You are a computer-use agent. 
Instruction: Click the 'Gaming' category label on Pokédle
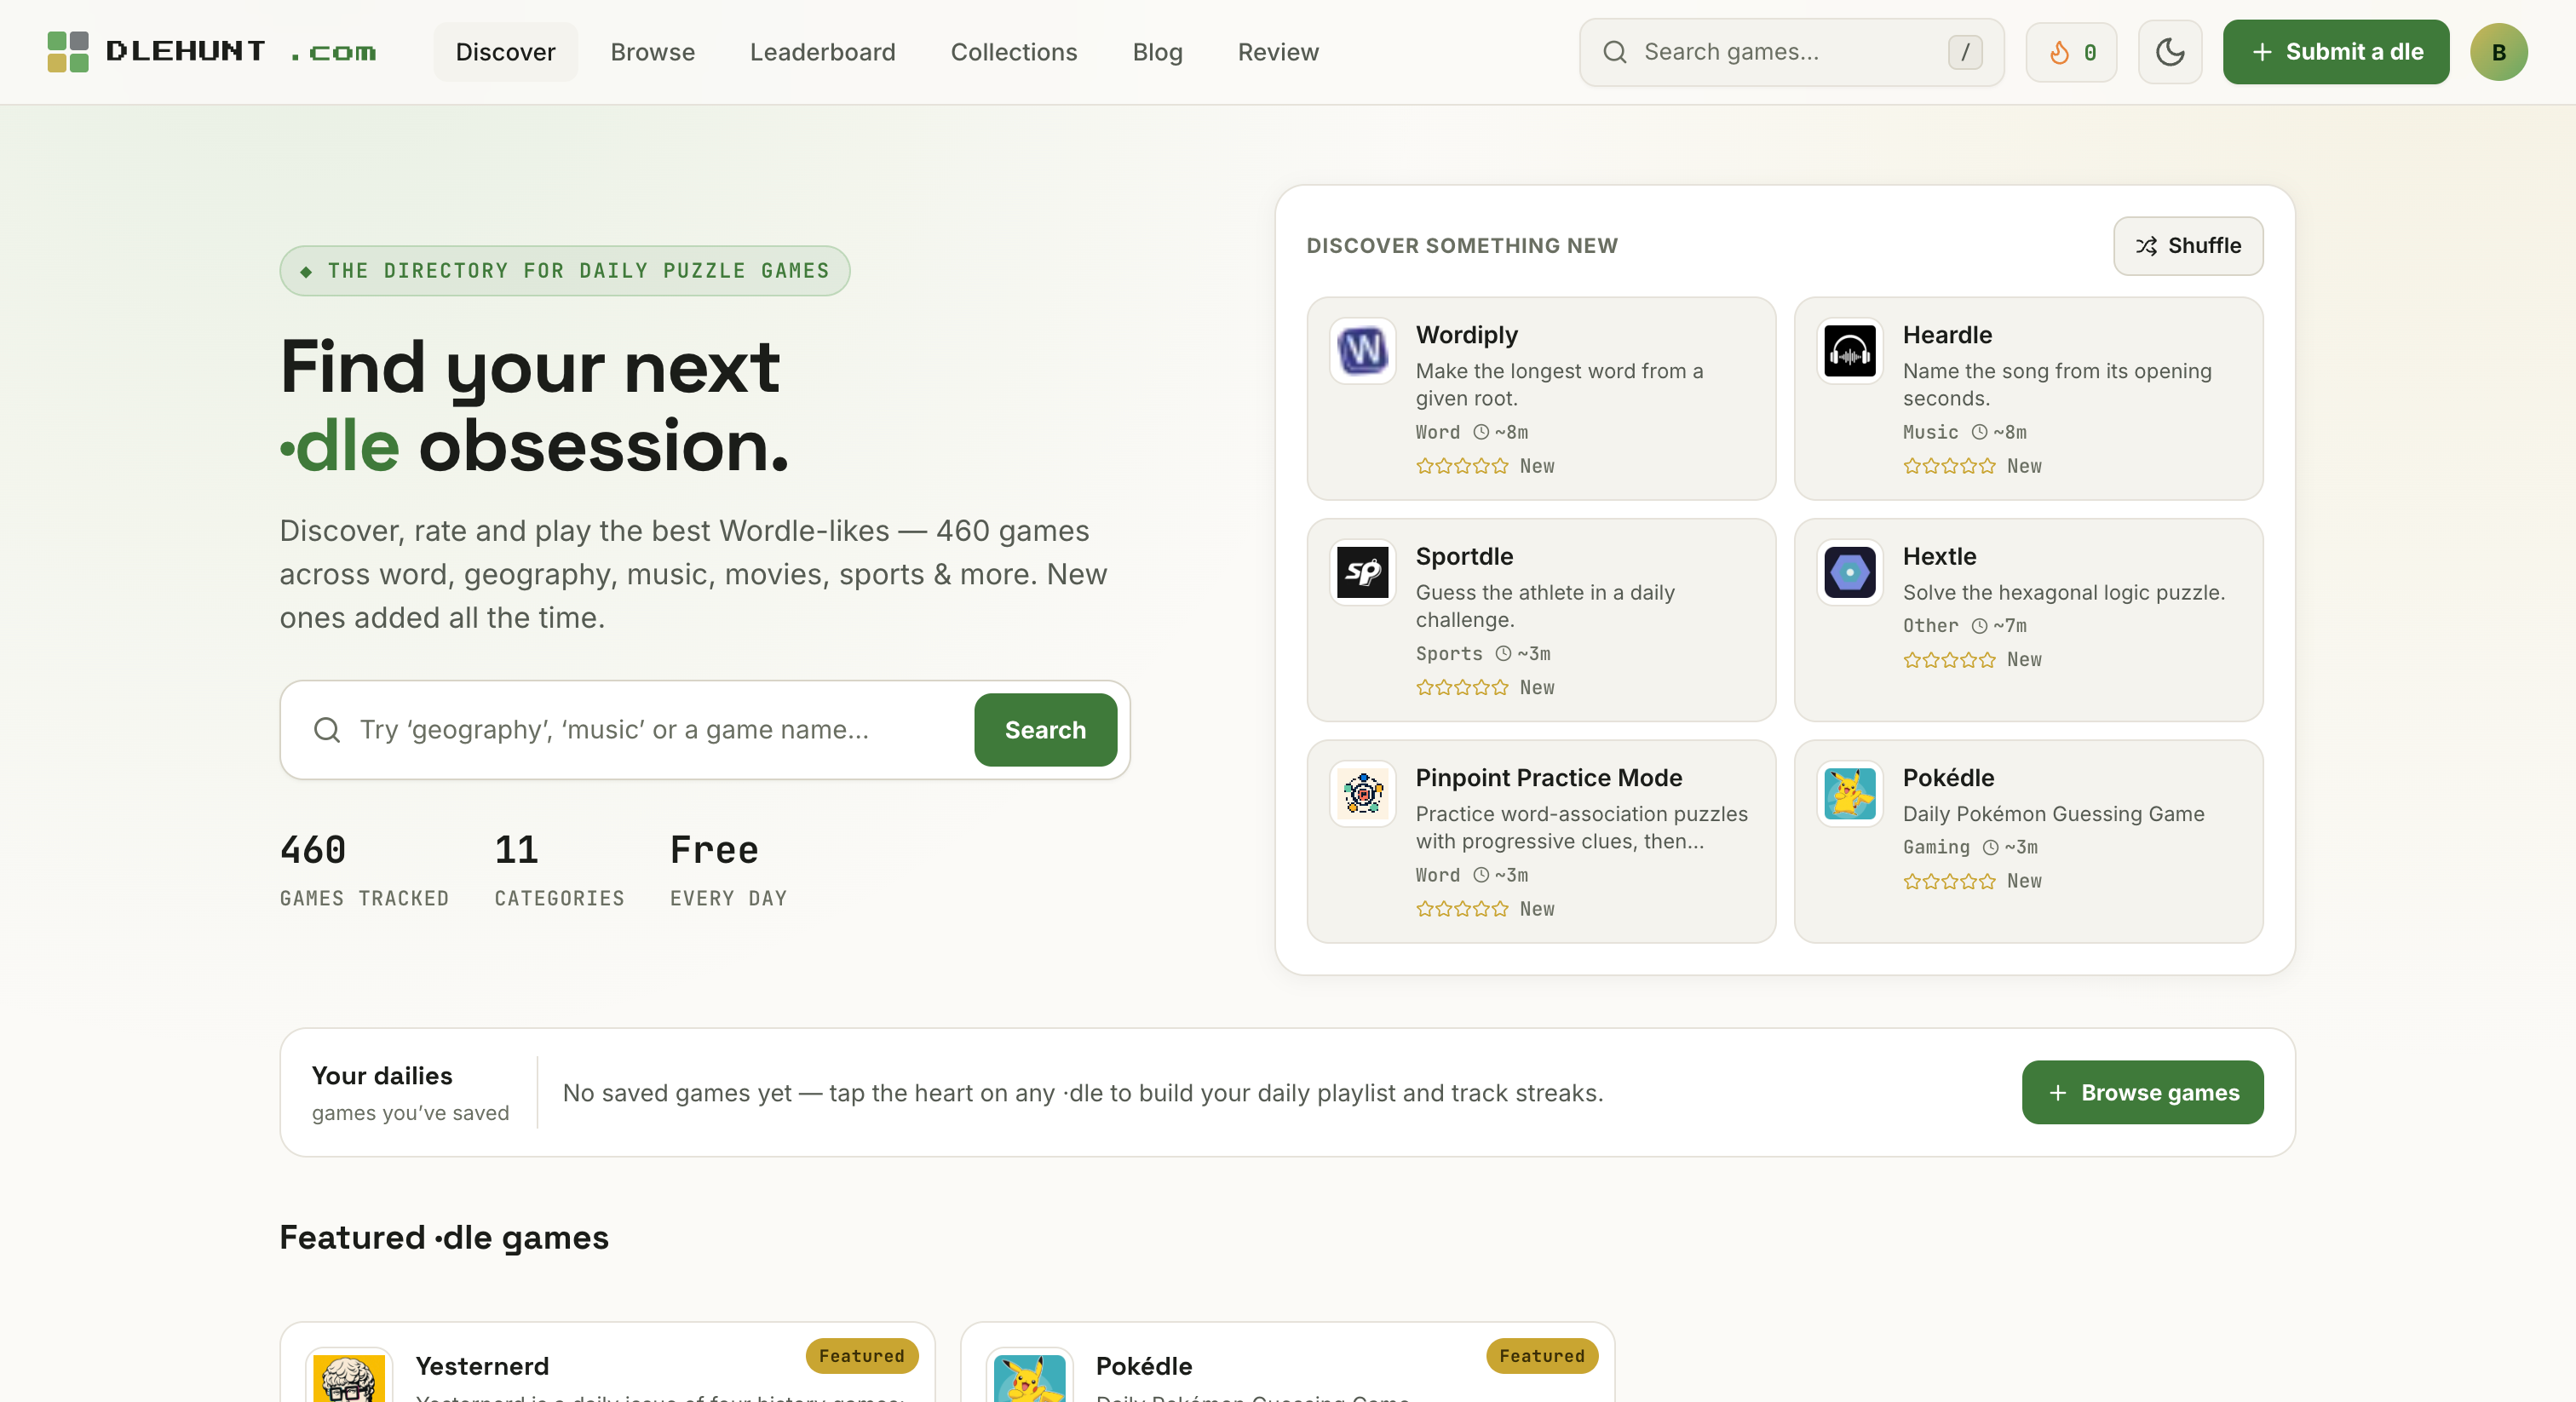[1936, 848]
